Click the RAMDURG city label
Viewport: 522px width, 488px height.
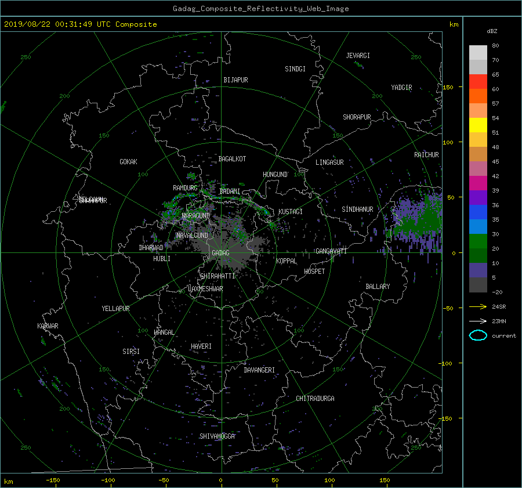[185, 188]
